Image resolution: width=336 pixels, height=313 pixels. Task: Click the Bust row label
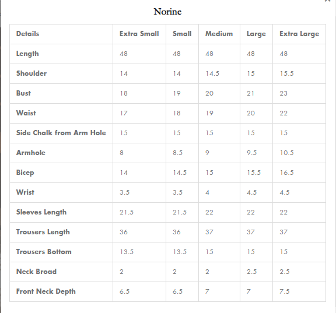pos(23,93)
